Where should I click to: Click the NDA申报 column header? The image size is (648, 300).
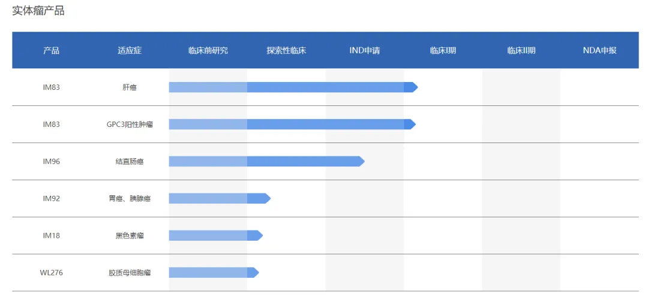click(599, 50)
